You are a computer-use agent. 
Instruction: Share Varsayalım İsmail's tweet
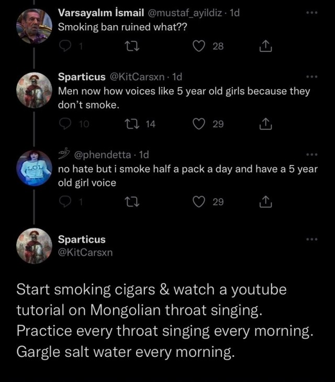click(265, 47)
